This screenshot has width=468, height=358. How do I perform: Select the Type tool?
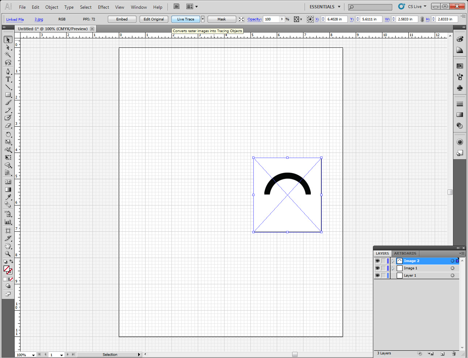(x=8, y=79)
